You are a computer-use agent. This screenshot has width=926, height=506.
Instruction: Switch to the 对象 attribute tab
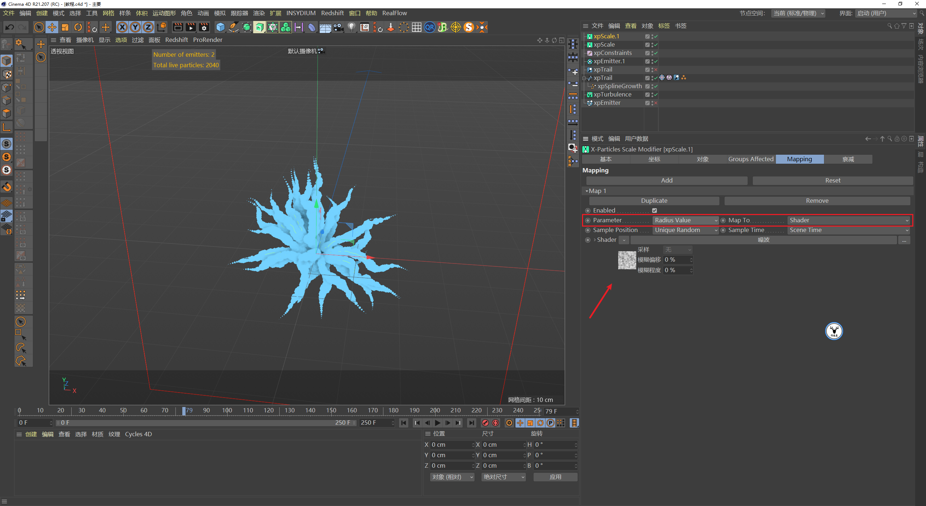[x=702, y=159]
